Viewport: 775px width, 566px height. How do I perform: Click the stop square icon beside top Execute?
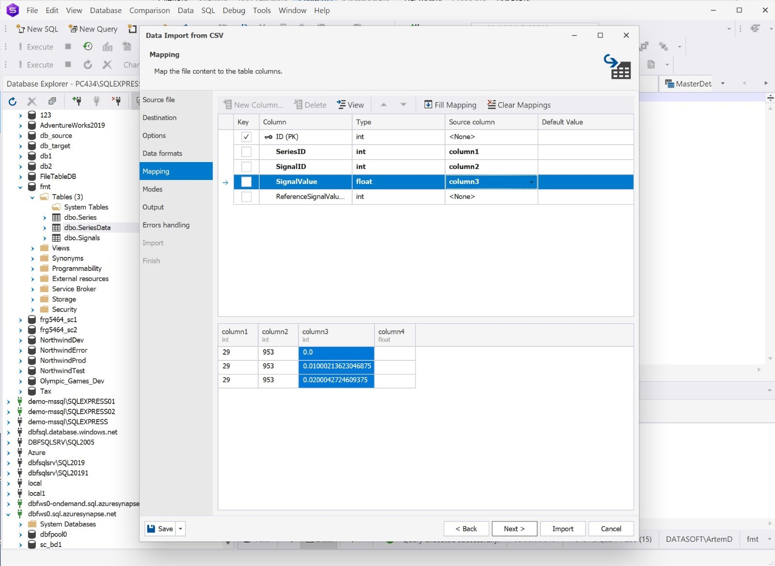(x=68, y=46)
